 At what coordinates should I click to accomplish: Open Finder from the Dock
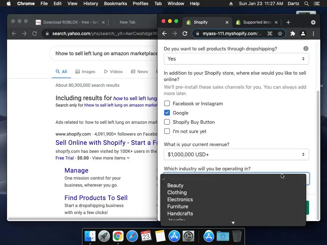coord(90,236)
